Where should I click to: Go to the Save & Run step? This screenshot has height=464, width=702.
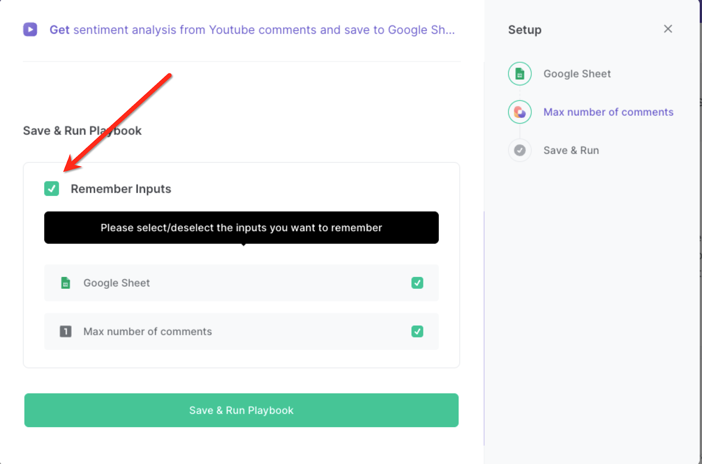coord(571,150)
